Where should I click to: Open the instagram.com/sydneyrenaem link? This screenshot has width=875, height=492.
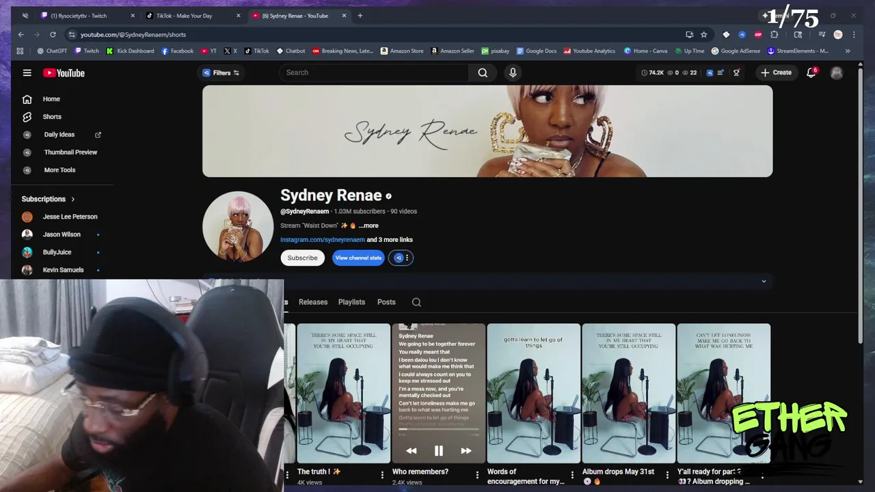click(x=323, y=240)
